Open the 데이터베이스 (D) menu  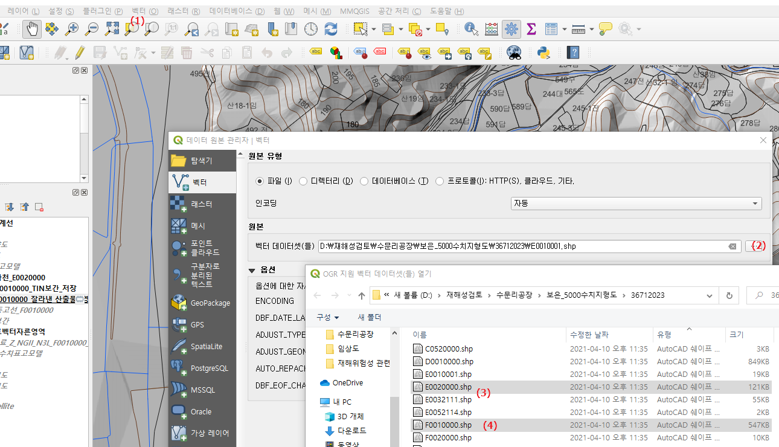click(x=237, y=11)
